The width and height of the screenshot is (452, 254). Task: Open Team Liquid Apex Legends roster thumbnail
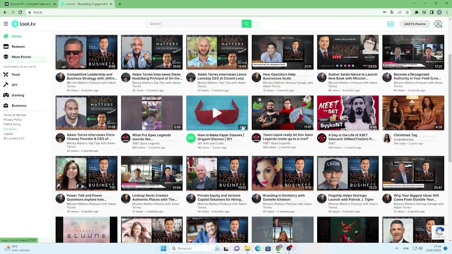(x=282, y=113)
